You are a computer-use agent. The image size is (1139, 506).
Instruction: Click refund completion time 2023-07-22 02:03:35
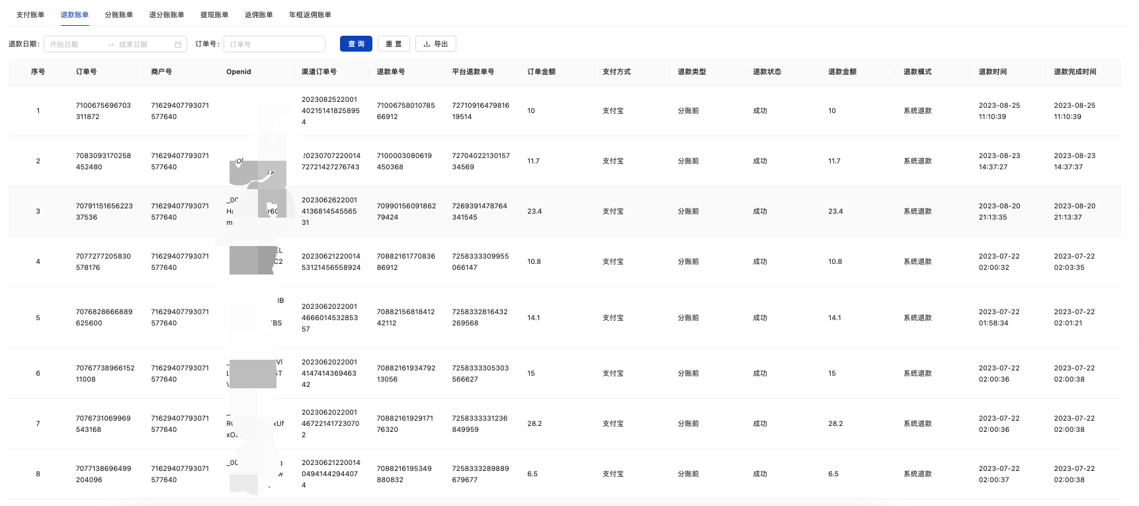(1074, 261)
